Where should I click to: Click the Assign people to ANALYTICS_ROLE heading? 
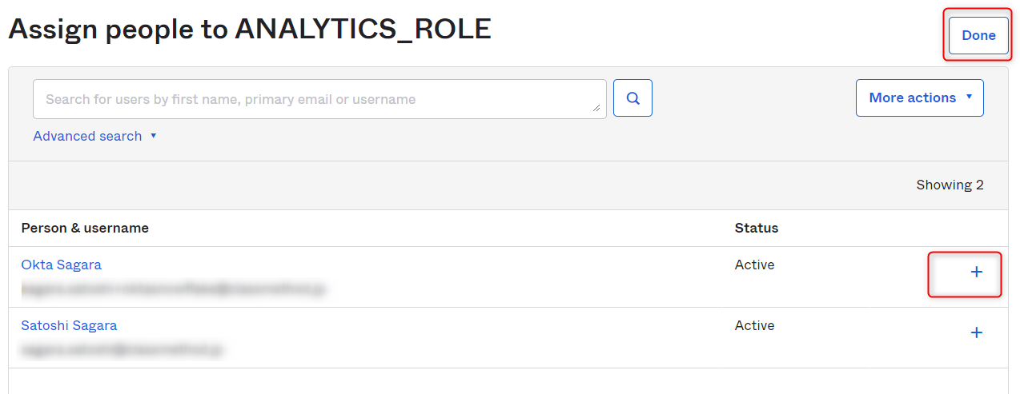coord(249,29)
